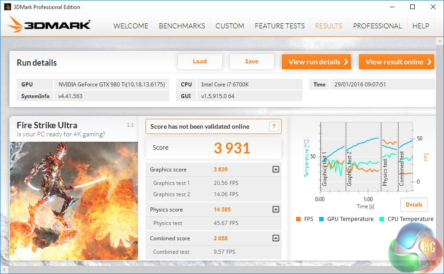This screenshot has height=274, width=444.
Task: Click the 3DMark title bar app icon
Action: [7, 7]
